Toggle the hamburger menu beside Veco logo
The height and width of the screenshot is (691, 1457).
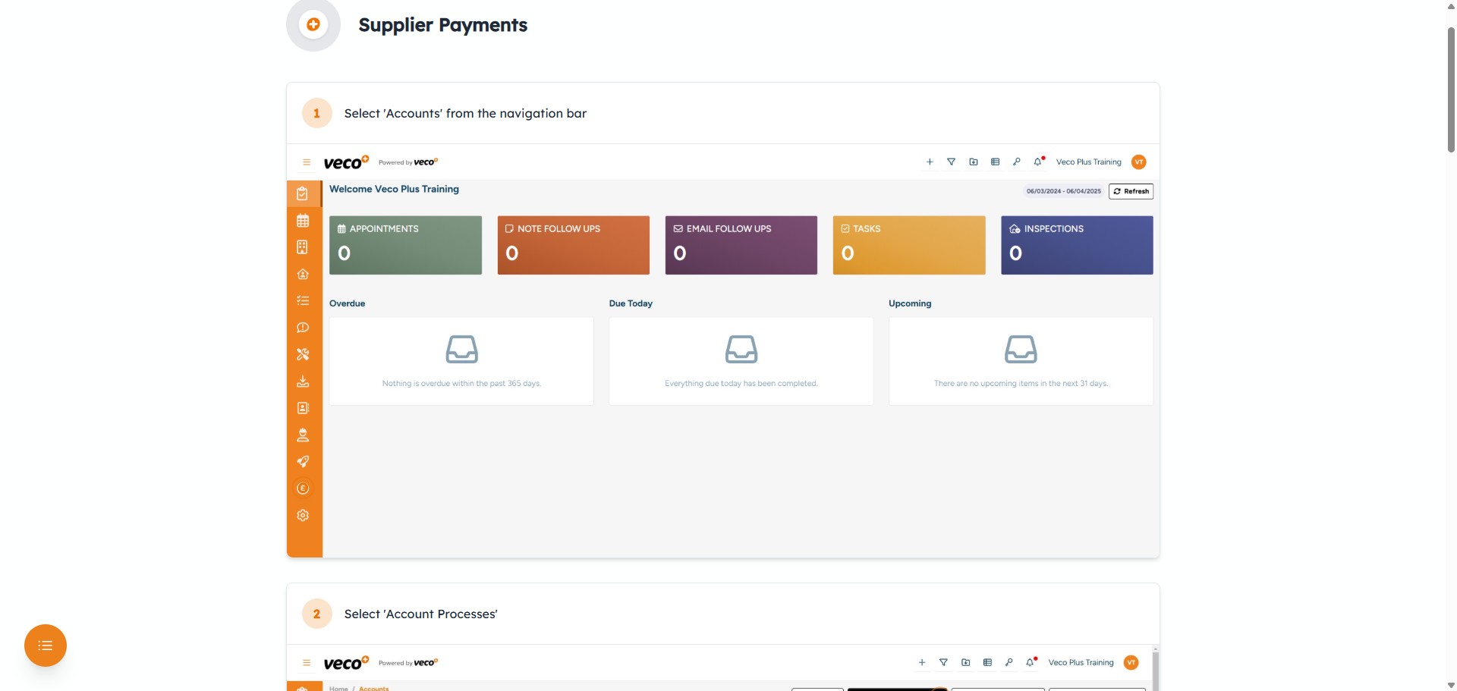(x=307, y=162)
